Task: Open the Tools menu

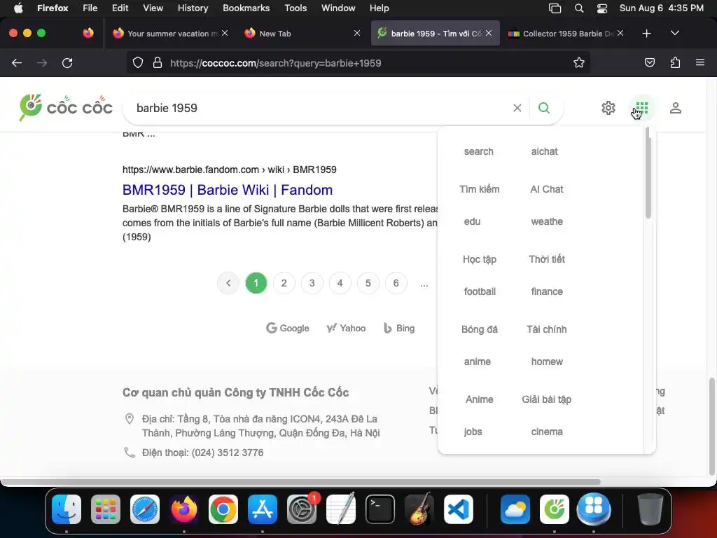Action: (x=295, y=8)
